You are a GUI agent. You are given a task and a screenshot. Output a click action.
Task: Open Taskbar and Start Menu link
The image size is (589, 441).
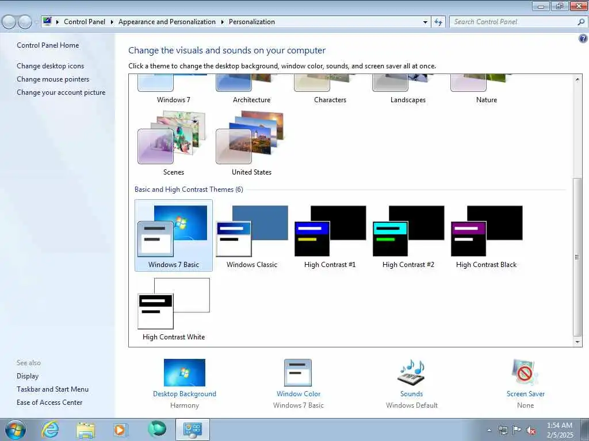[52, 389]
